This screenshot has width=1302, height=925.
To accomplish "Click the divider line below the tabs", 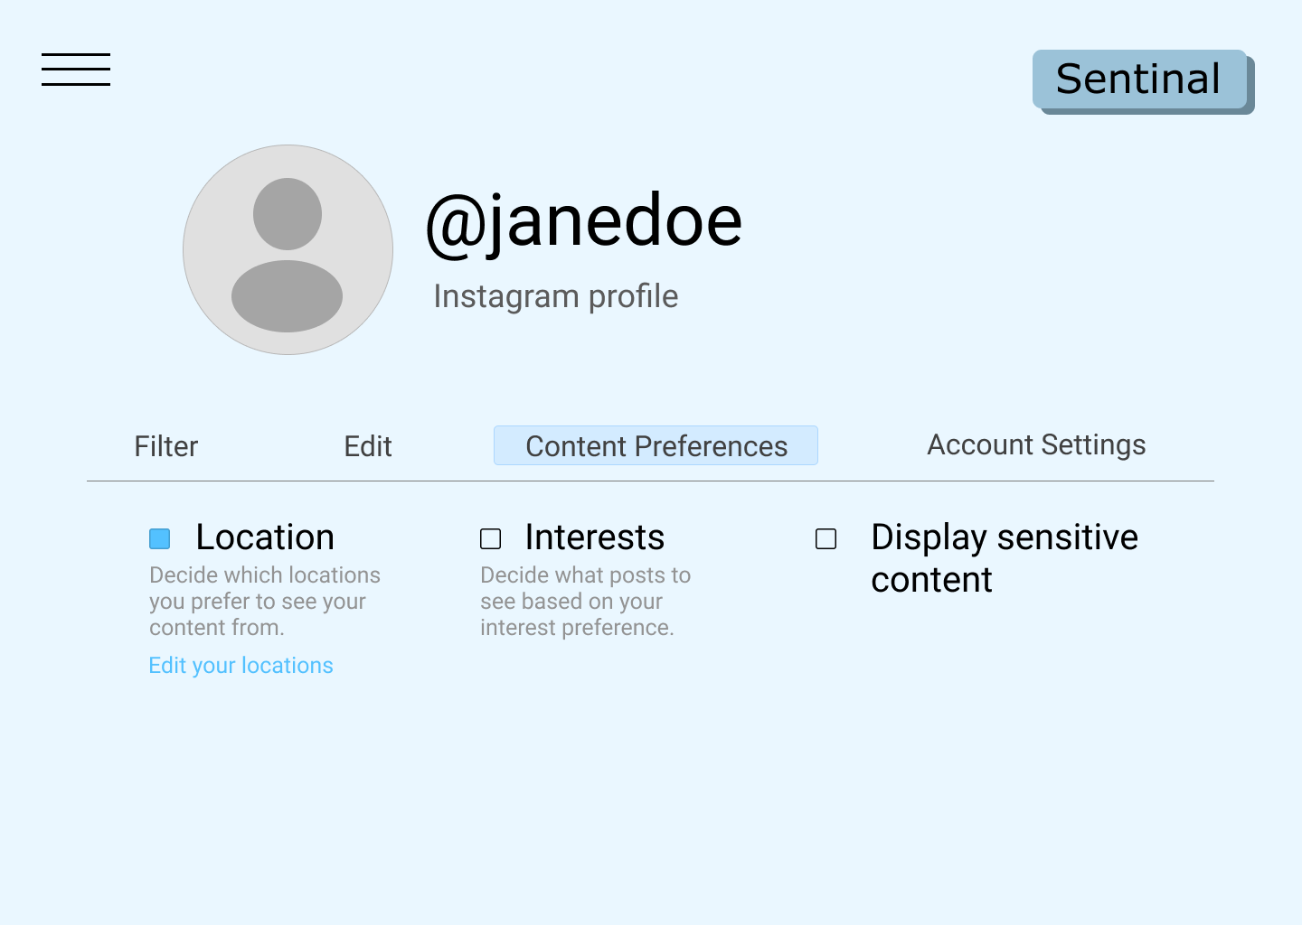I will (x=650, y=481).
